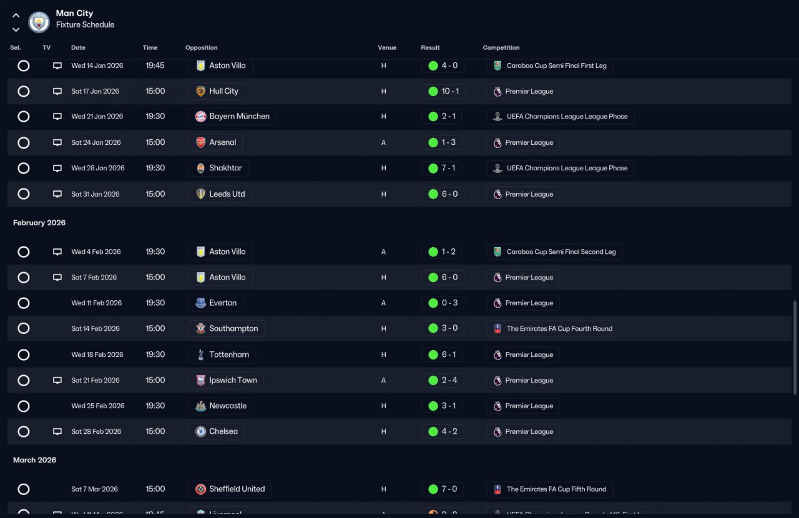Click the Ipswich Town crest icon

point(200,380)
